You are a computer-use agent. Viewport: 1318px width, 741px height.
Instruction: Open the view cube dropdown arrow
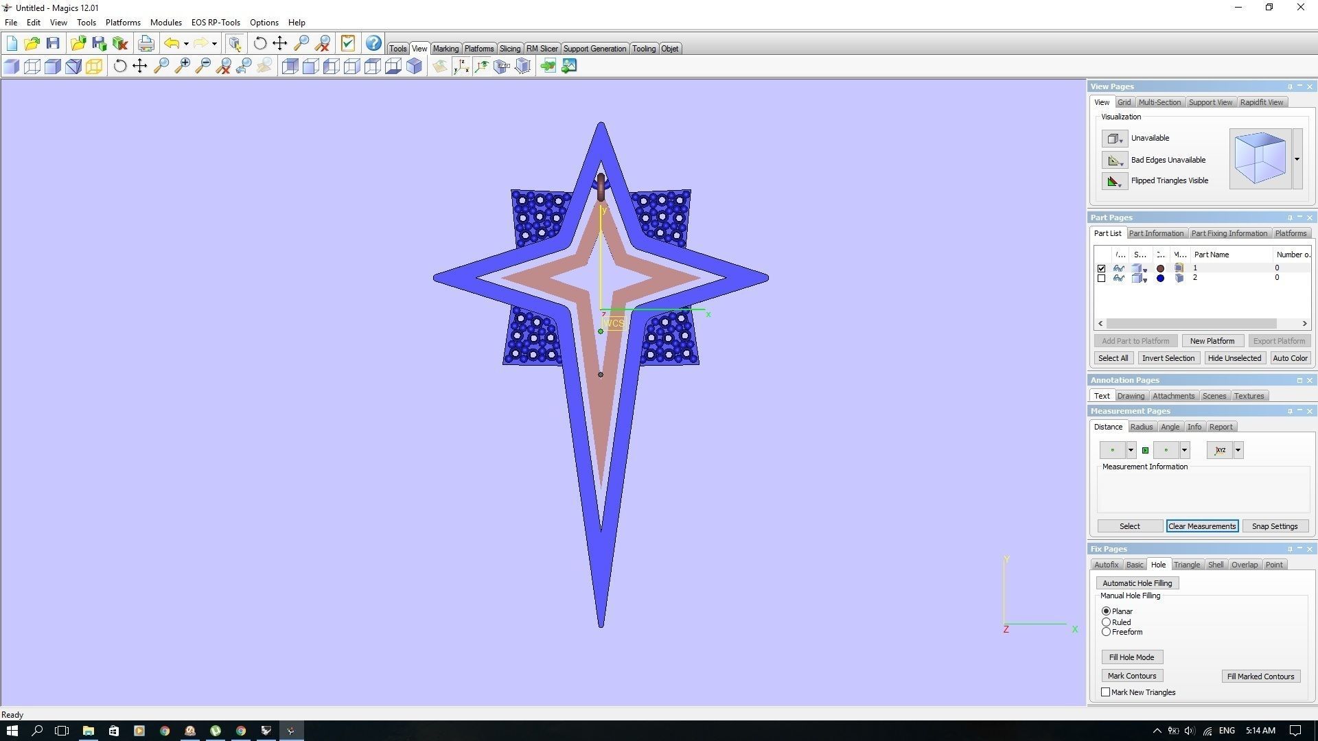click(1297, 159)
